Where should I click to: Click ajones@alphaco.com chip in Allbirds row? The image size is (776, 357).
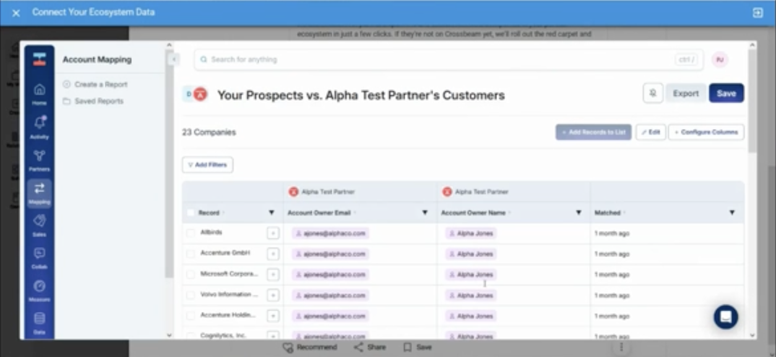(330, 233)
